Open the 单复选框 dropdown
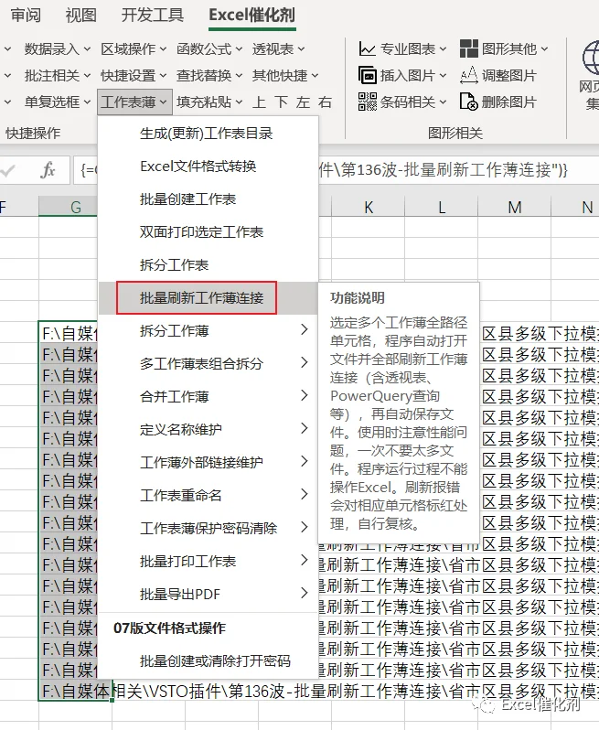 (x=58, y=102)
